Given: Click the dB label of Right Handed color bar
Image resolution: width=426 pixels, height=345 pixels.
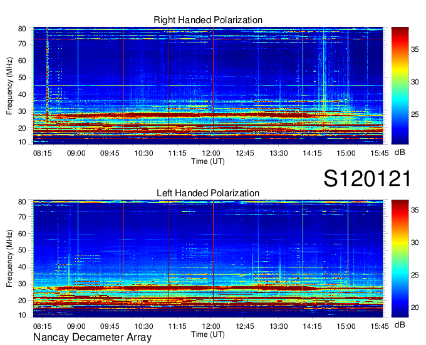Looking at the screenshot, I should (x=400, y=152).
